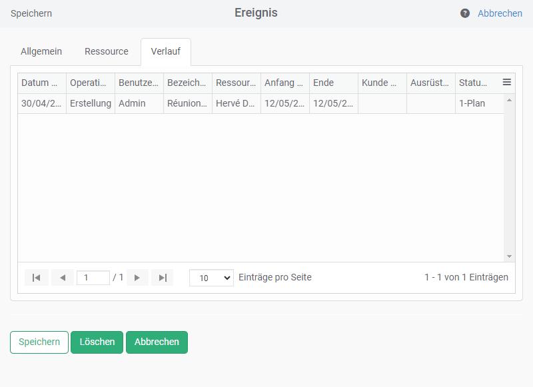This screenshot has height=387, width=533.
Task: Click the page number input field
Action: tap(93, 278)
